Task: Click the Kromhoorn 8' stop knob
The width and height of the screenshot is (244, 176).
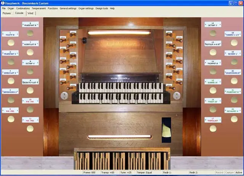Action: (x=233, y=81)
